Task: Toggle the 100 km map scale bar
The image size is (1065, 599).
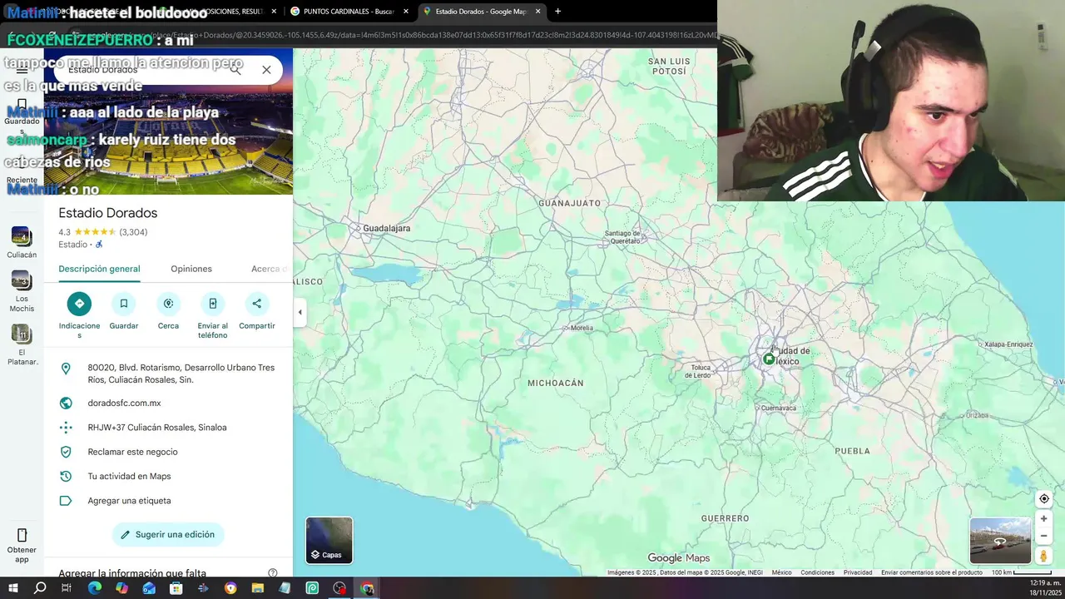Action: click(x=1021, y=573)
